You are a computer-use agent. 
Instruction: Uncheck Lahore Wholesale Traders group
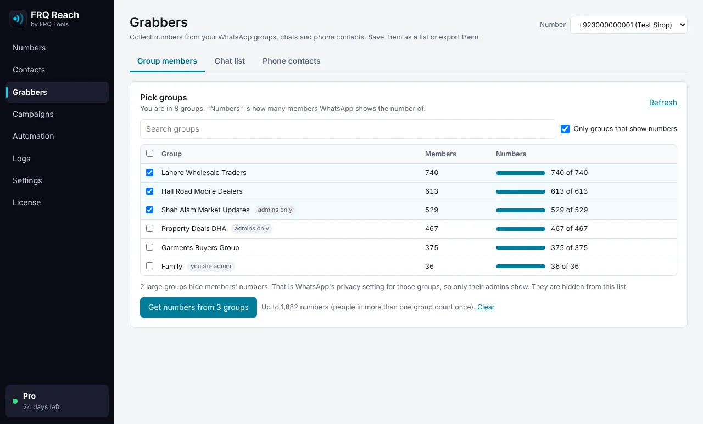click(x=149, y=172)
